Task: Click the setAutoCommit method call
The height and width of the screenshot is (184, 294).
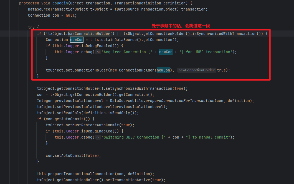Action: tap(69, 155)
